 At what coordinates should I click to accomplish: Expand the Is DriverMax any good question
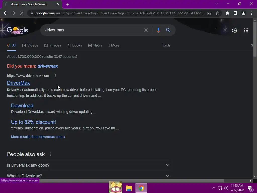[89, 165]
